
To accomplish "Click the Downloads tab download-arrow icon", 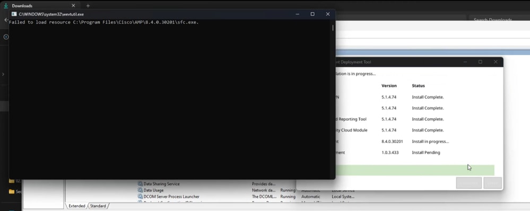I will pyautogui.click(x=6, y=5).
